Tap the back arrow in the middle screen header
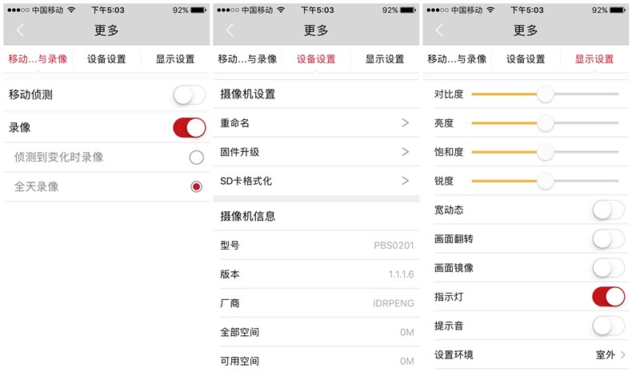Viewport: 632px width, 372px height. coord(230,30)
